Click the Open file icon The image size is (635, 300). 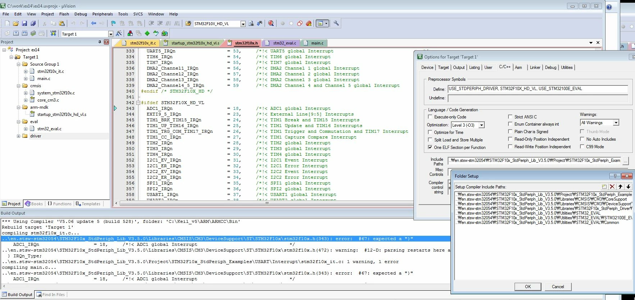pos(16,23)
